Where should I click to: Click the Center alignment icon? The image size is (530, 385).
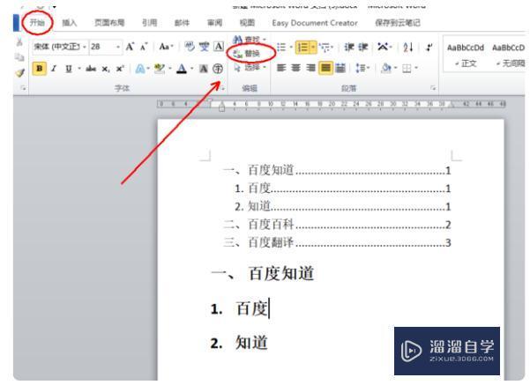point(296,68)
